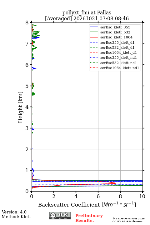Click the x-axis tick label 10

[x=142, y=196]
